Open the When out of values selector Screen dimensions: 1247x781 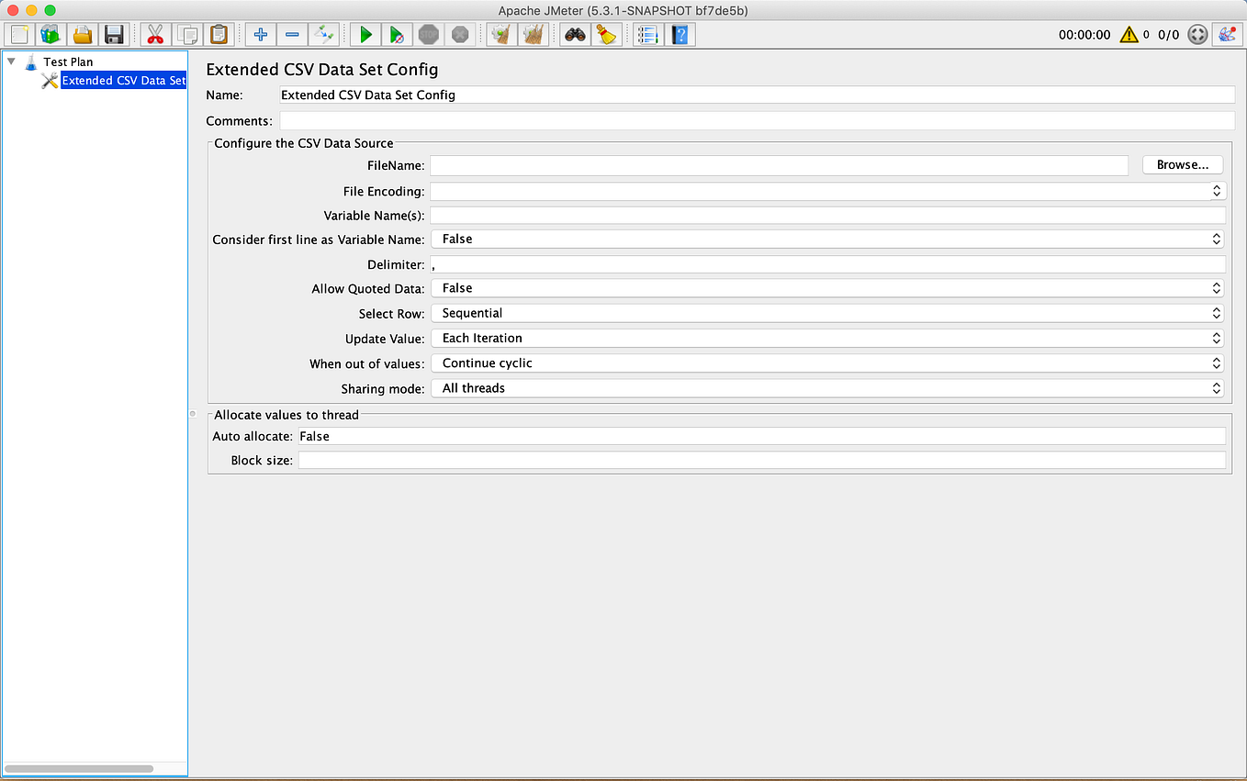click(1216, 363)
